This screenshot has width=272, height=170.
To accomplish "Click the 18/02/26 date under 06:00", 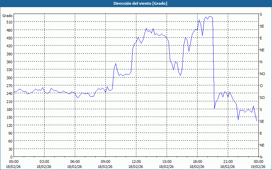I will [74, 167].
